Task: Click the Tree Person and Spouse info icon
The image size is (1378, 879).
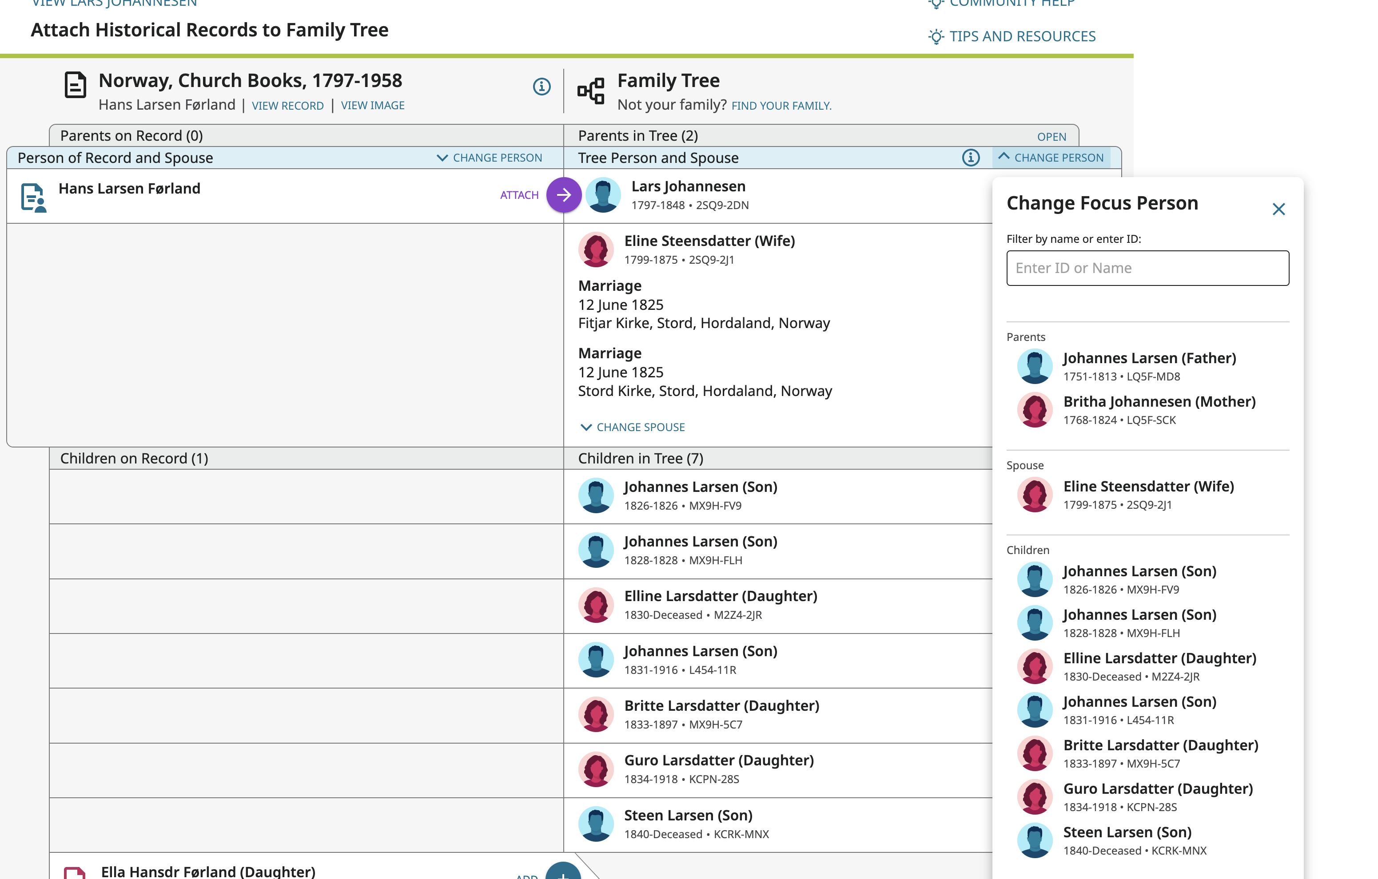Action: click(971, 157)
